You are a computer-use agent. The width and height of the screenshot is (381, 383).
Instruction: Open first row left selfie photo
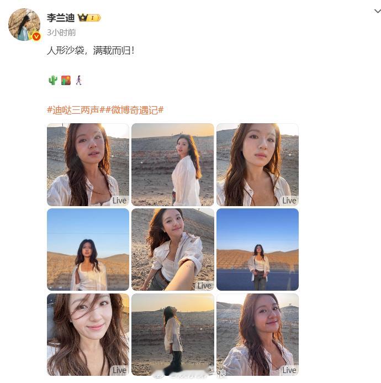88,165
